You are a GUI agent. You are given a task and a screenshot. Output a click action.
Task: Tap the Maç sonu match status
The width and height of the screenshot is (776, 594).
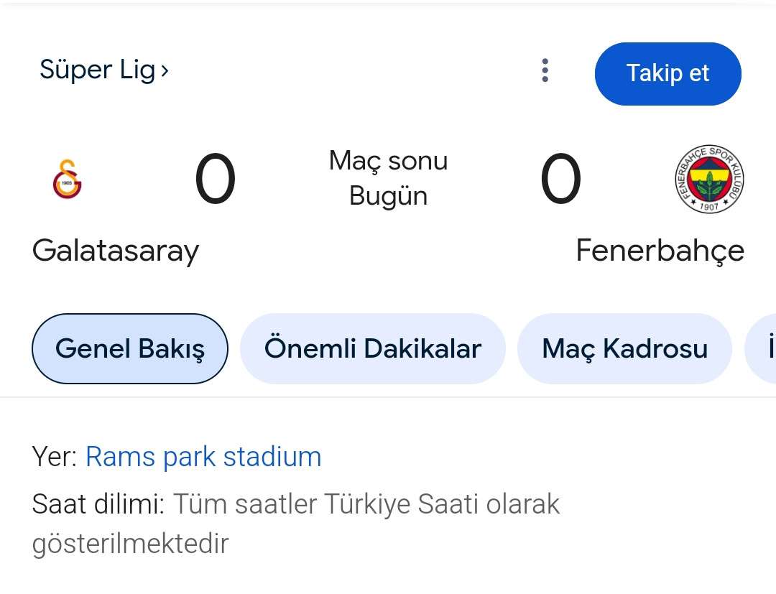[388, 160]
